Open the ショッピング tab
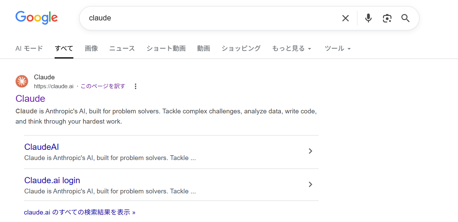458x222 pixels. click(241, 48)
